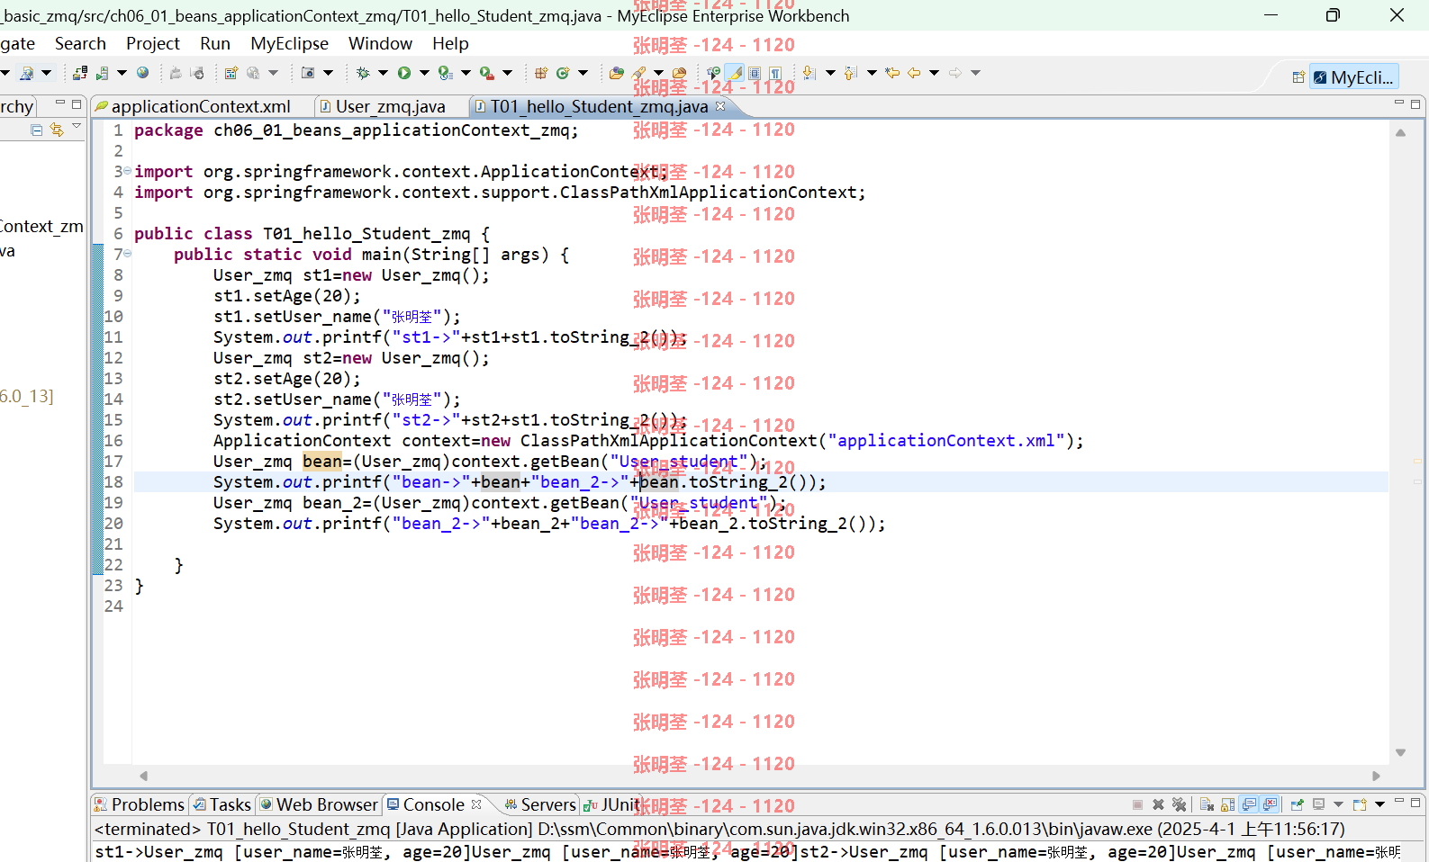1429x862 pixels.
Task: Open the Project menu
Action: click(x=153, y=43)
